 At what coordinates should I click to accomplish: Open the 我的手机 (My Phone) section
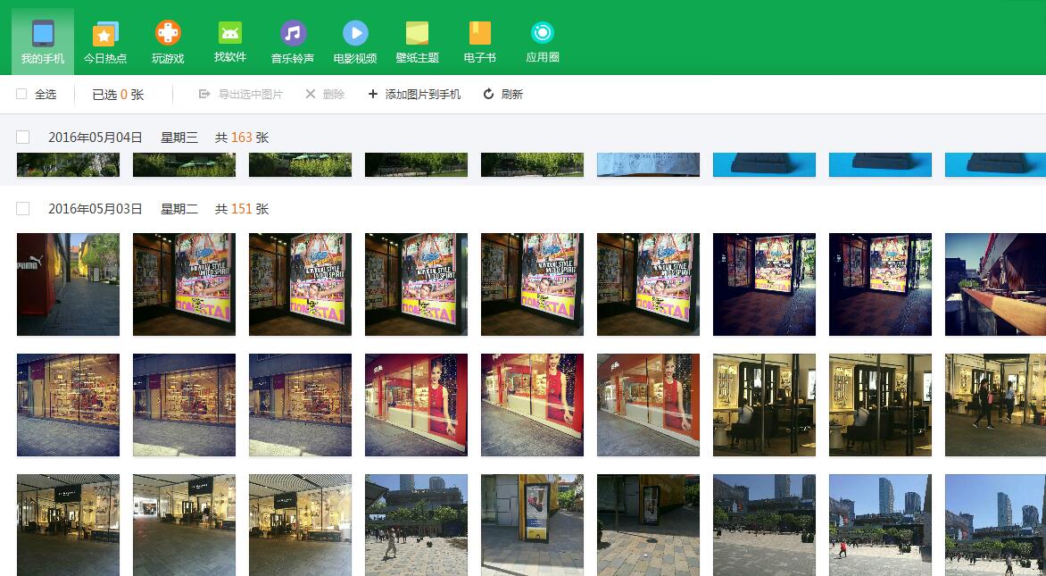43,41
